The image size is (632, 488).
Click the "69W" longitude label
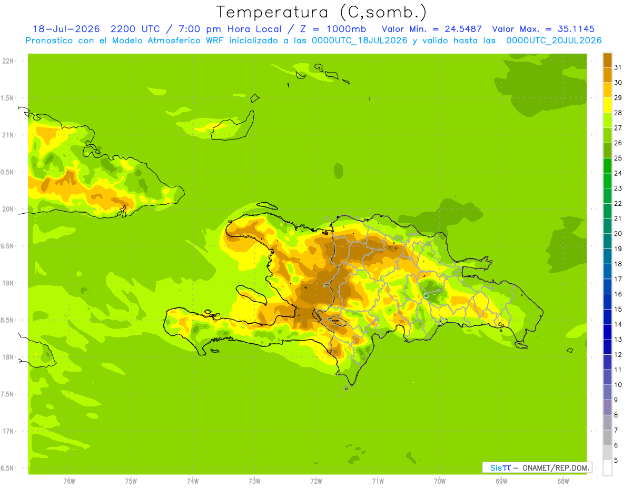(x=501, y=481)
